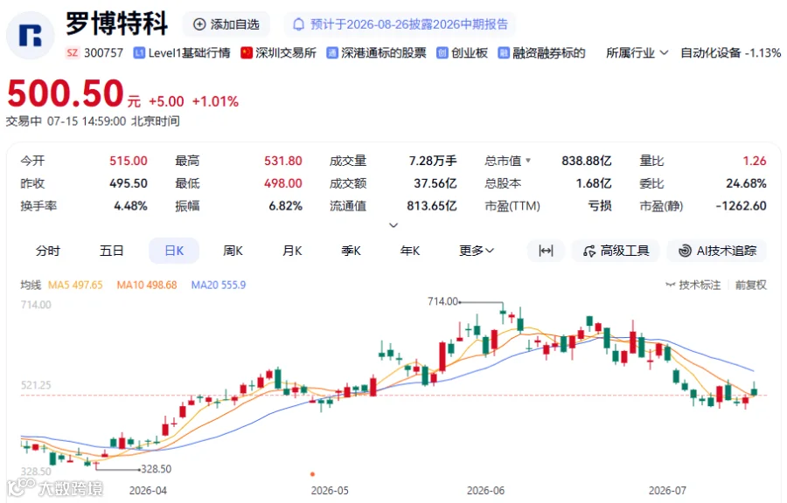
Task: Click 振幅 value 6.82%
Action: tap(285, 206)
